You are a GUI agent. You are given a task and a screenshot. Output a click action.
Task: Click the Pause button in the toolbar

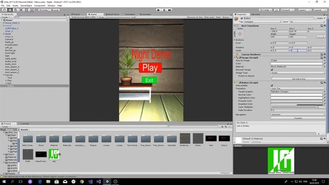click(x=164, y=10)
